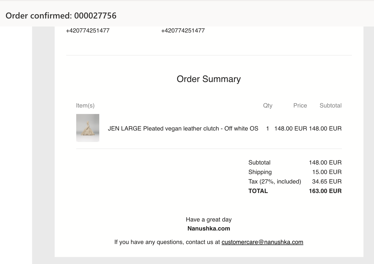This screenshot has width=374, height=264.
Task: Click the email subject 'Order confirmed: 000027756'
Action: (61, 16)
